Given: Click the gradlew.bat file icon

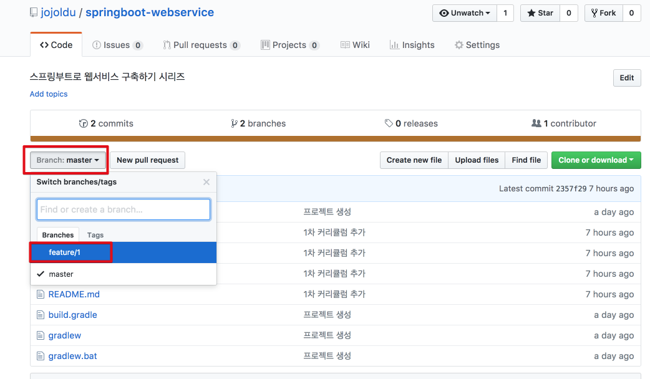Looking at the screenshot, I should tap(40, 356).
